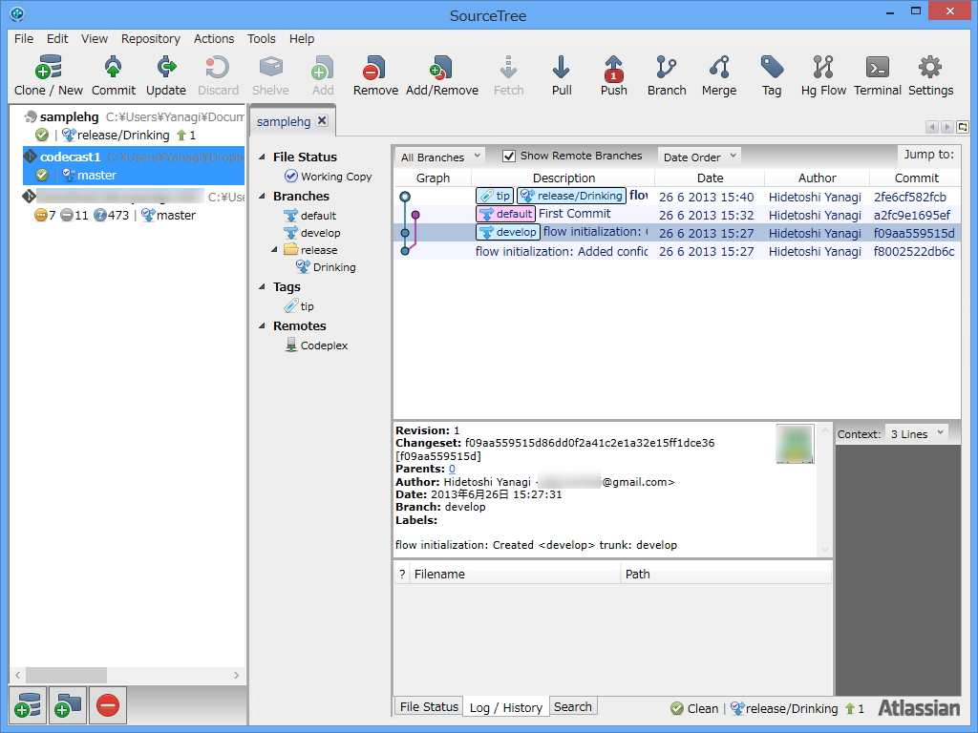Push changes with the Push icon

tap(614, 75)
